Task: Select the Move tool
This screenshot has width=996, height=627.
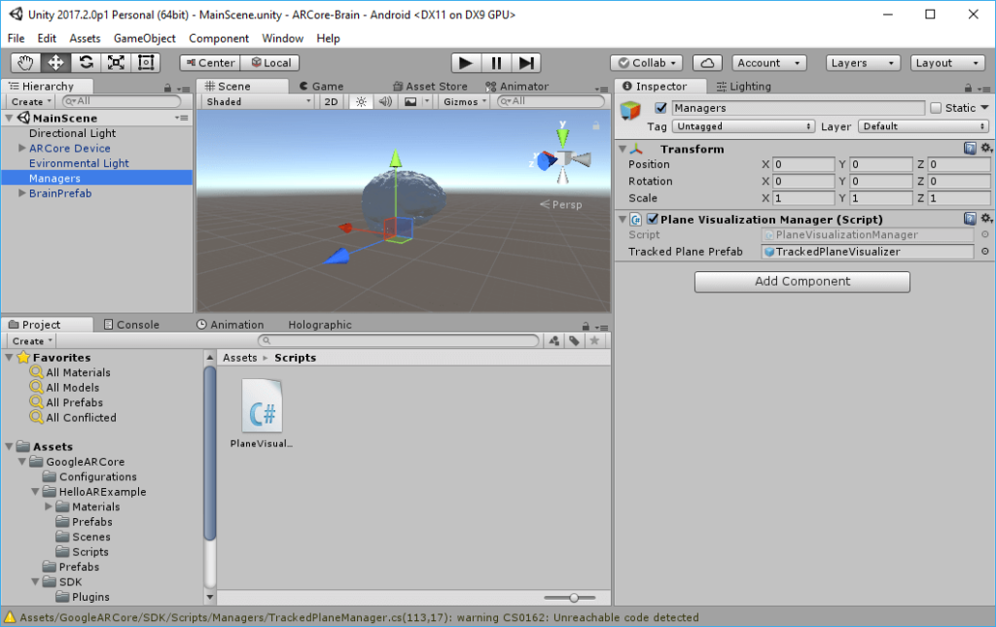Action: click(x=55, y=63)
